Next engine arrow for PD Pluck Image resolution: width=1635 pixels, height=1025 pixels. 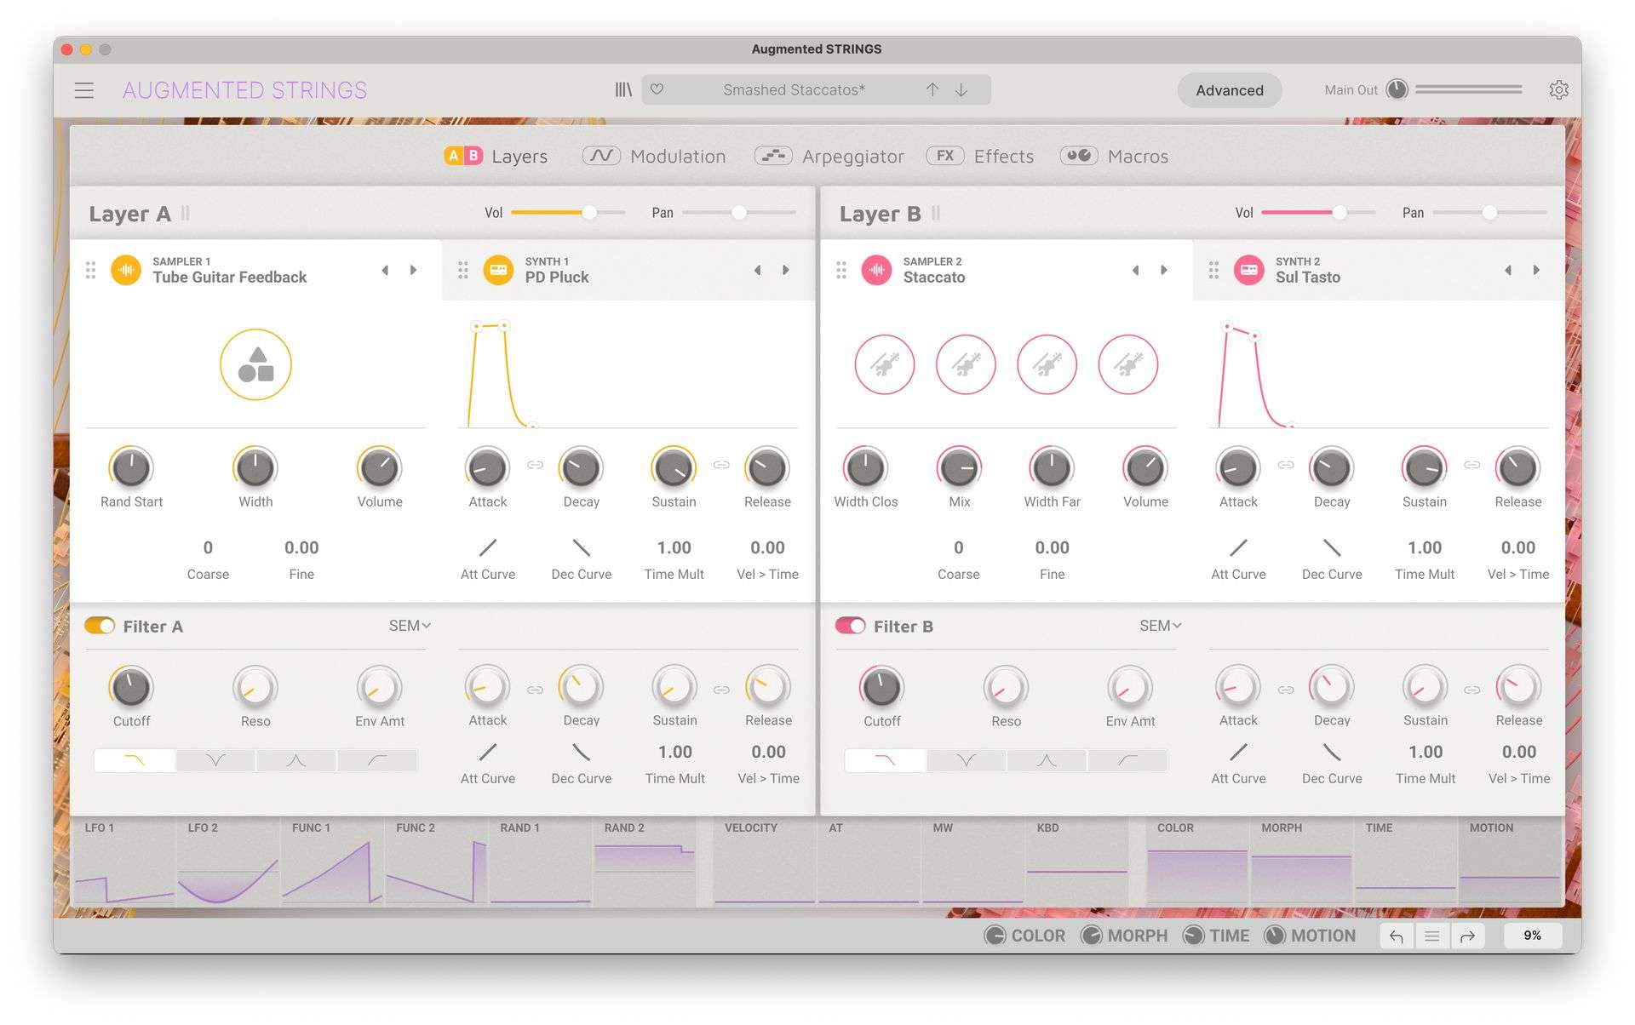click(x=786, y=271)
